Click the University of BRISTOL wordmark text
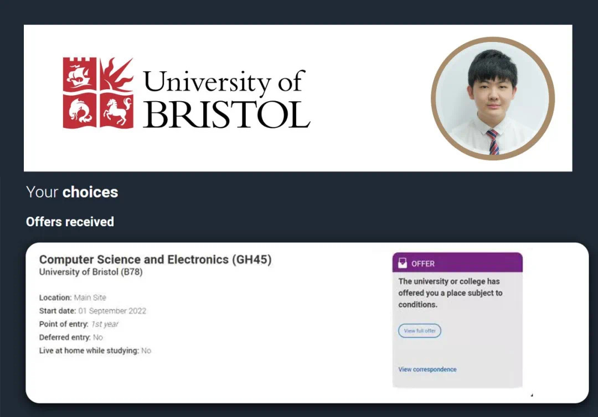 pos(226,98)
